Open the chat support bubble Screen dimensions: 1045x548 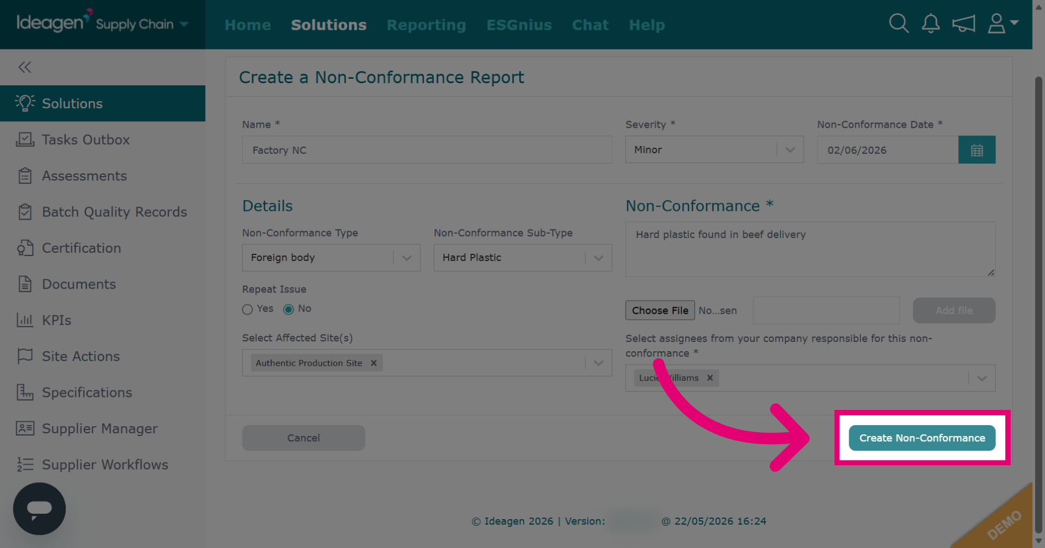point(39,509)
